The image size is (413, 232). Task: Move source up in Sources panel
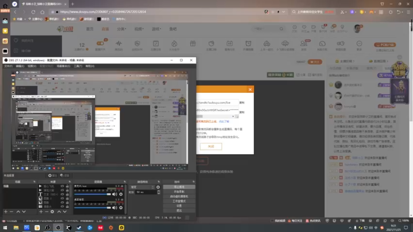[59, 211]
